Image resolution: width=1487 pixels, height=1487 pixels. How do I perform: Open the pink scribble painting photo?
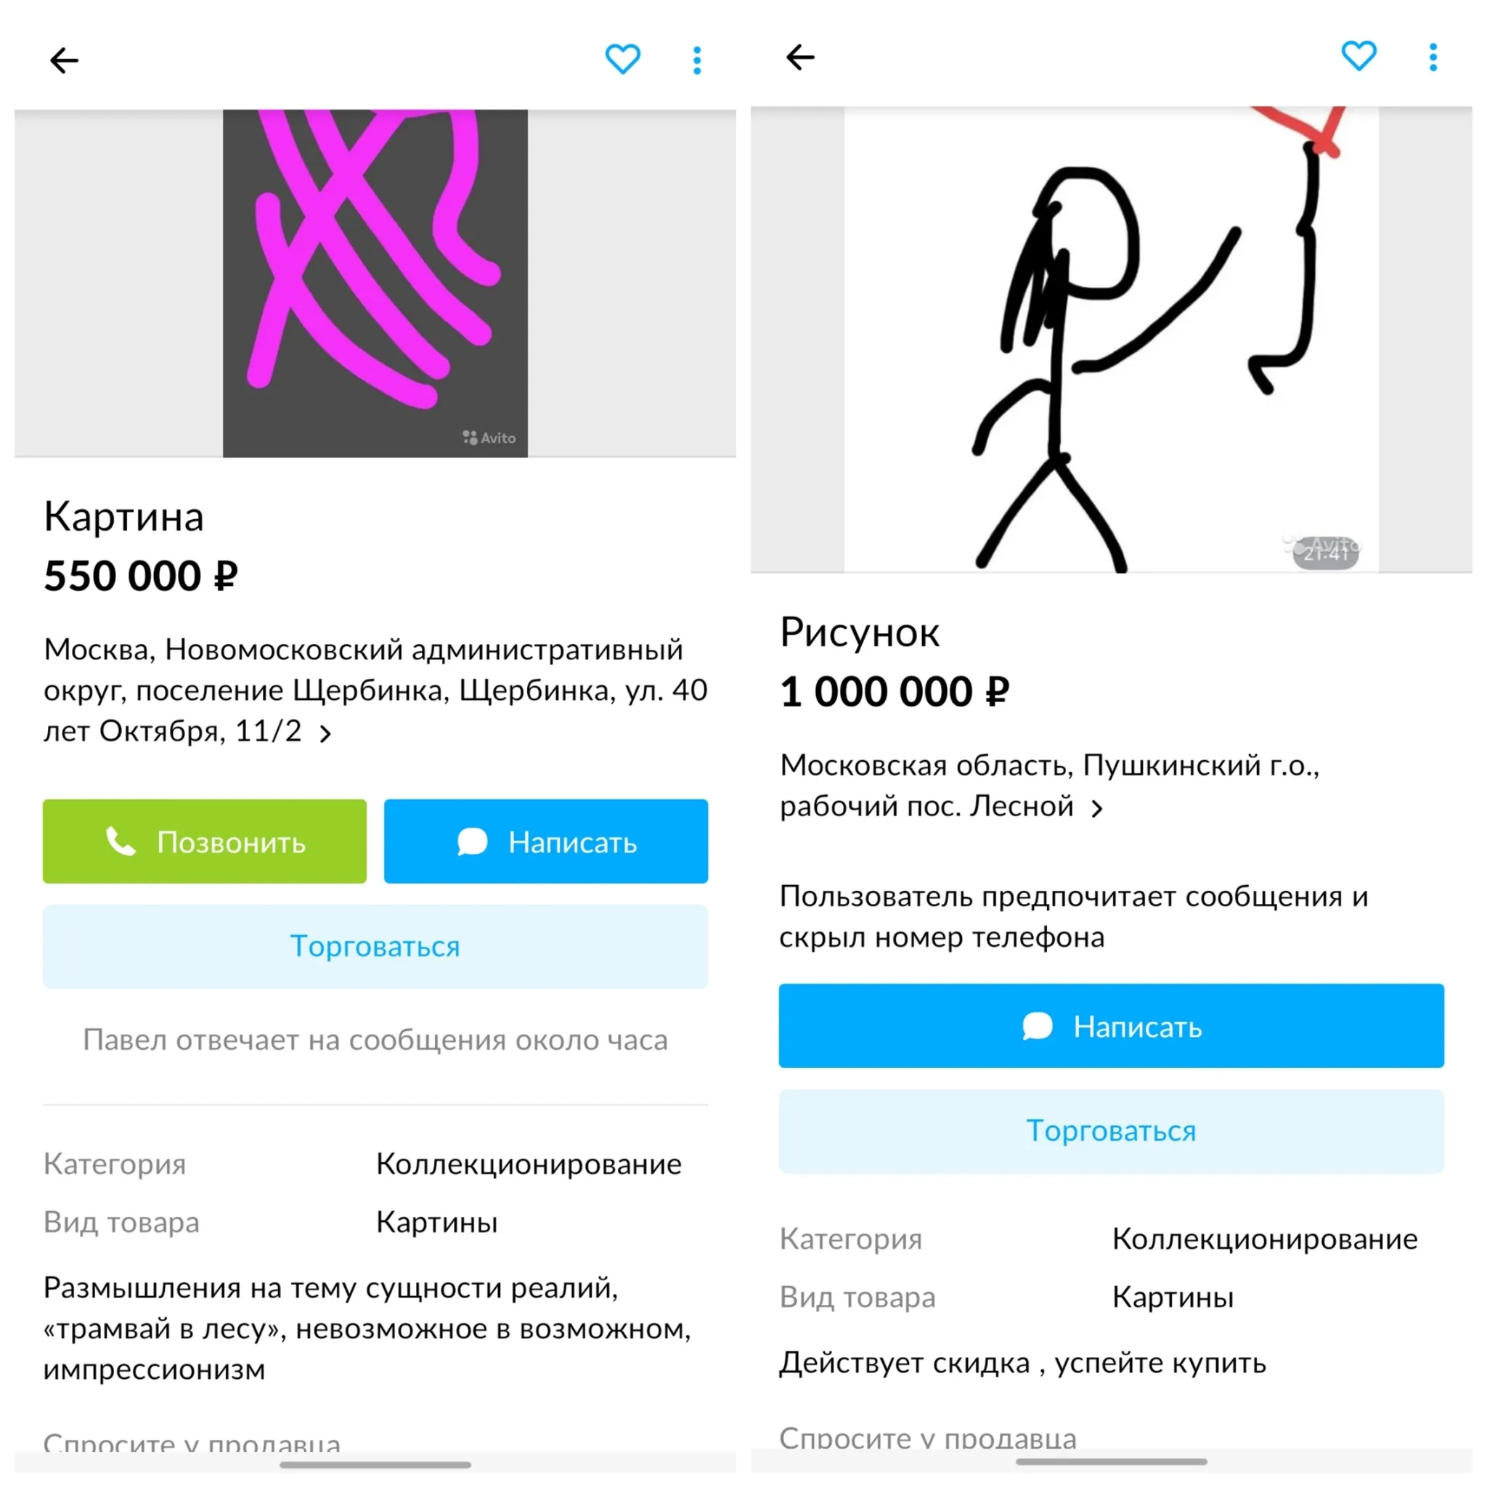pyautogui.click(x=375, y=283)
